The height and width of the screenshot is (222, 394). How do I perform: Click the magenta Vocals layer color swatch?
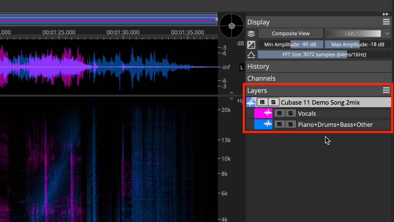coord(263,113)
